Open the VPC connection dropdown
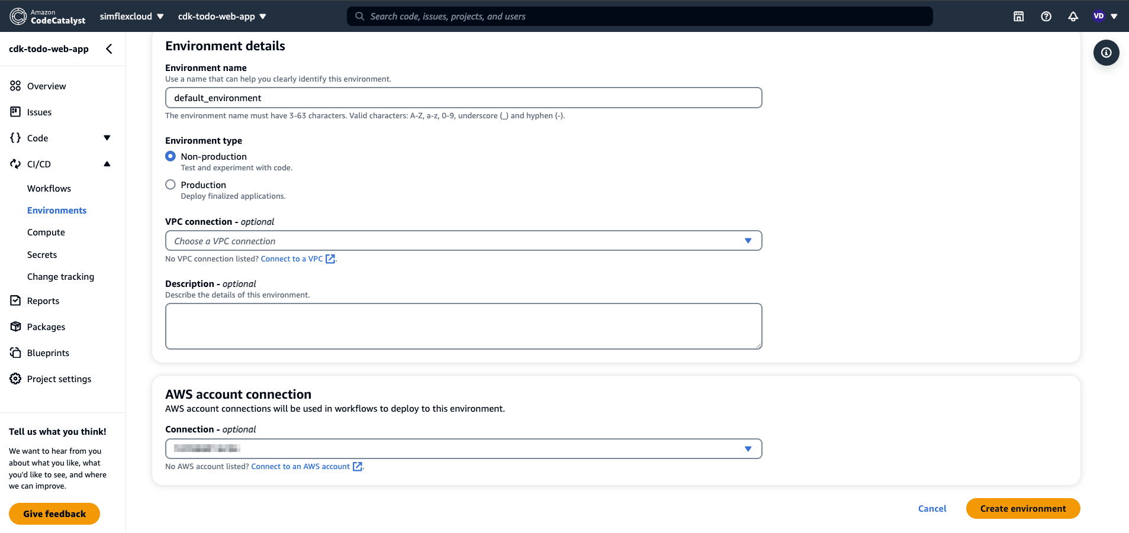This screenshot has height=533, width=1129. tap(464, 241)
